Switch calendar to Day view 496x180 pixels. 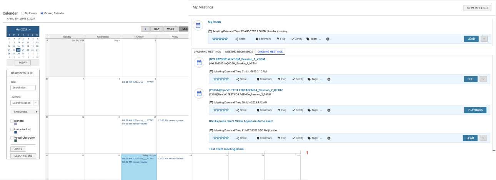(x=156, y=29)
